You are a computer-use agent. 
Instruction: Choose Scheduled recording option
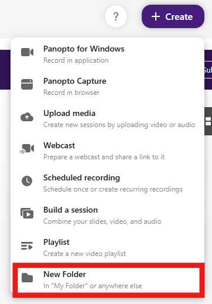[x=108, y=183]
